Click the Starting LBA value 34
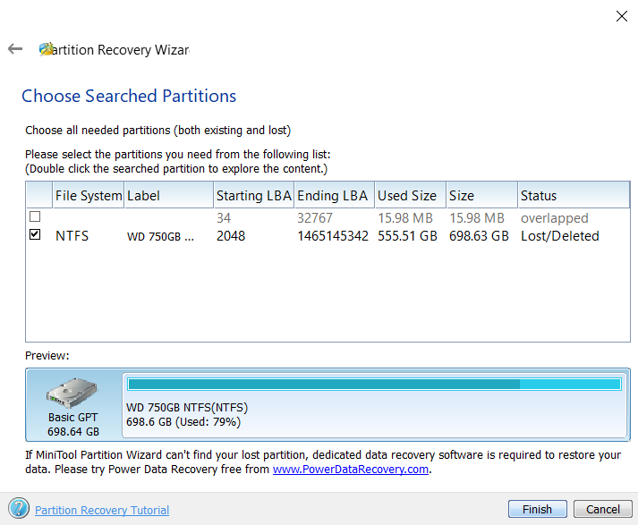This screenshot has width=638, height=525. 224,218
